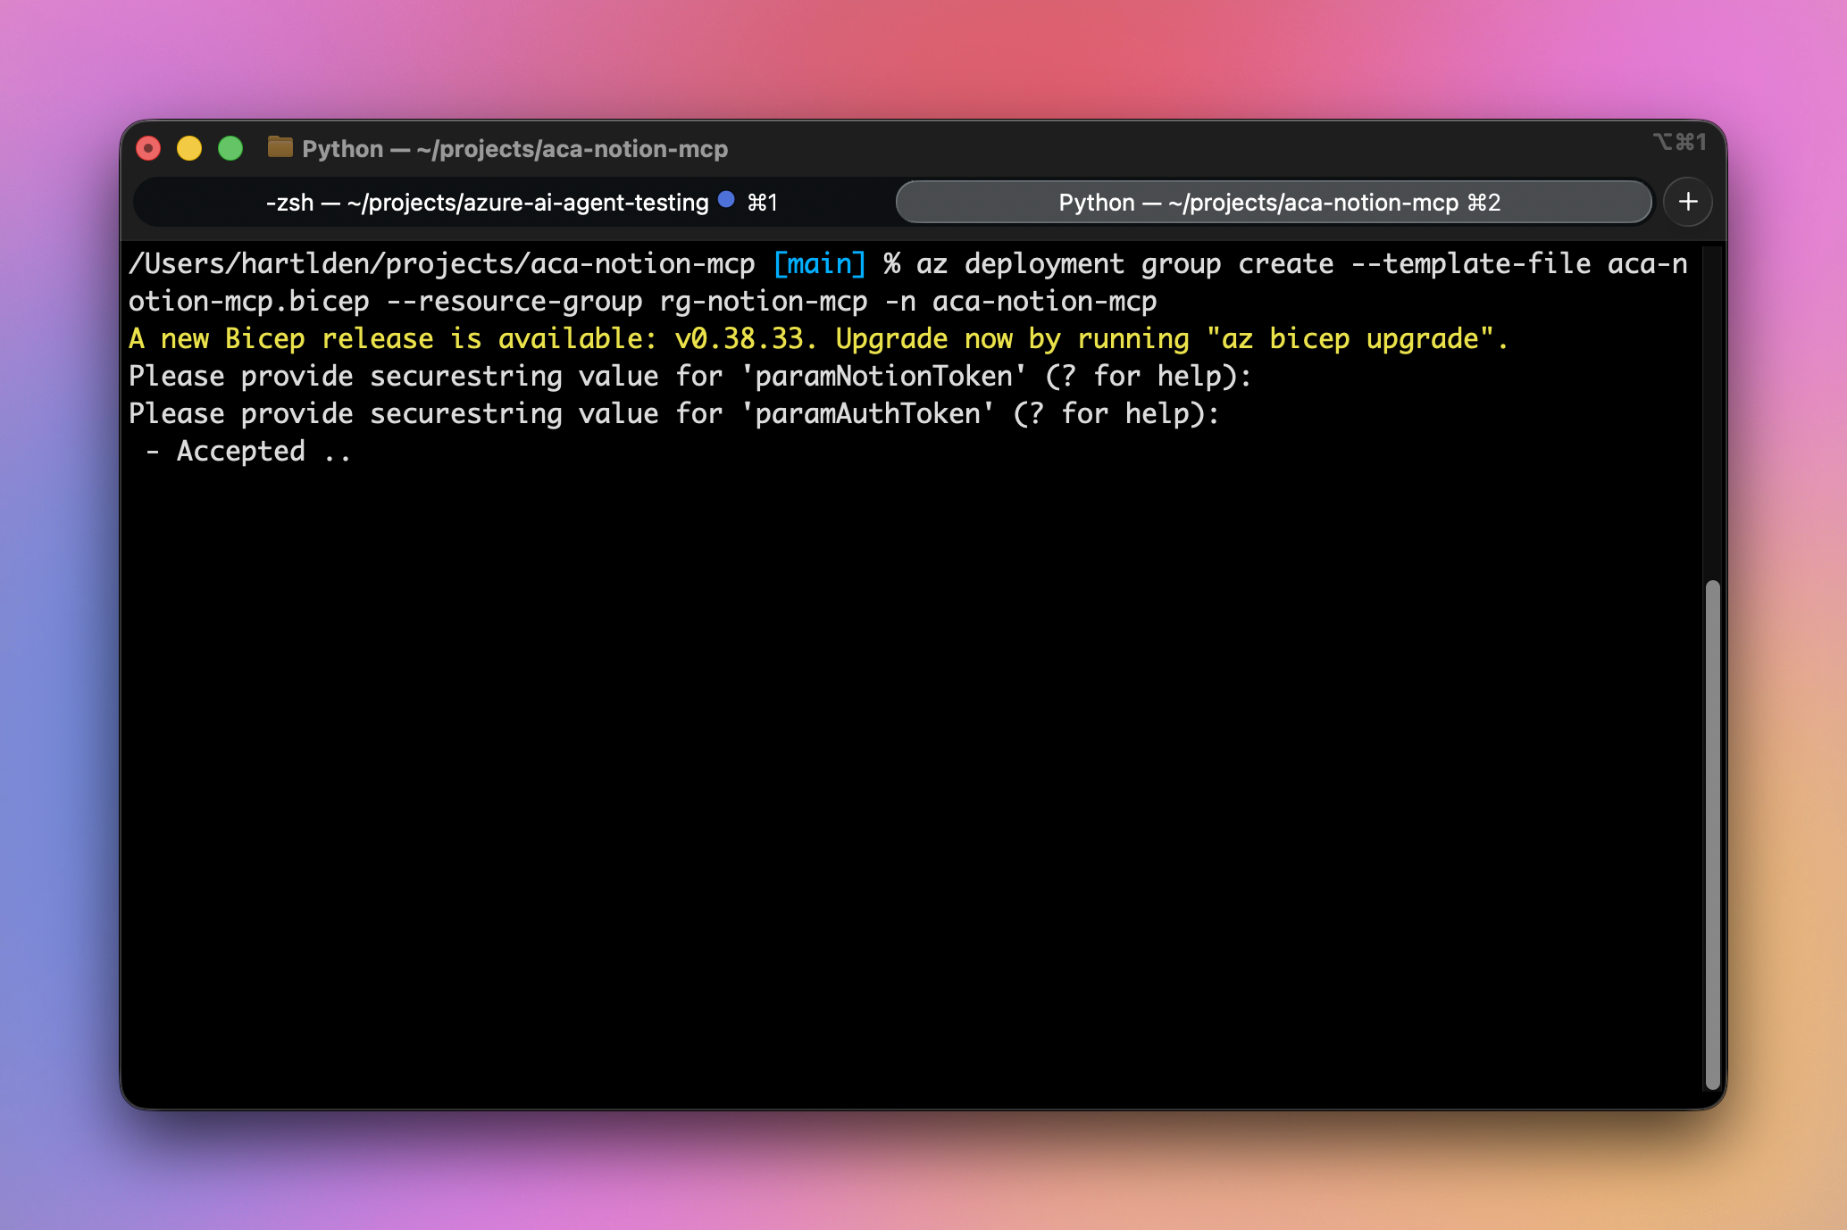1847x1230 pixels.
Task: Click the paramAuthToken prompt line
Action: [x=673, y=414]
